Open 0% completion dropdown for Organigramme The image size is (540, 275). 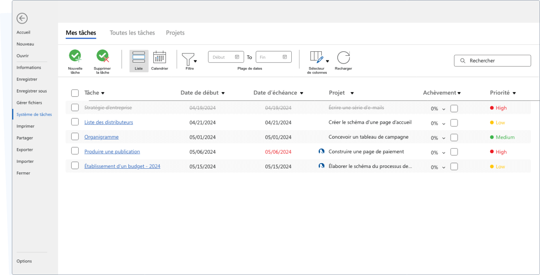(x=444, y=138)
